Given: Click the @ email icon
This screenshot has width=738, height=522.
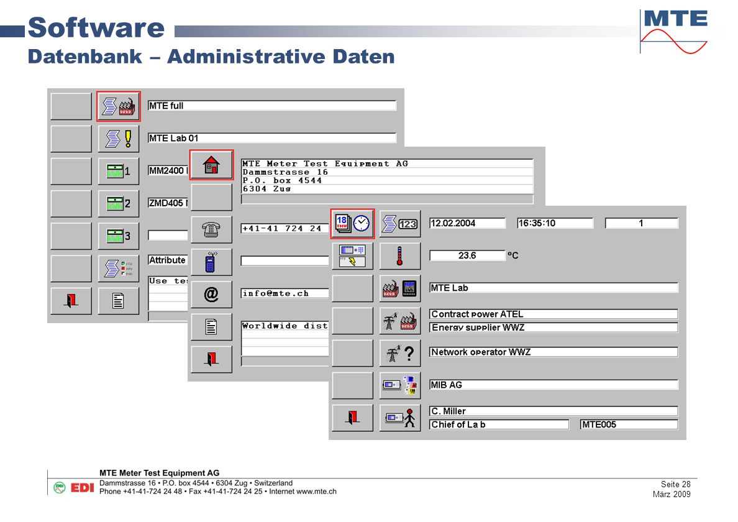Looking at the screenshot, I should click(211, 295).
